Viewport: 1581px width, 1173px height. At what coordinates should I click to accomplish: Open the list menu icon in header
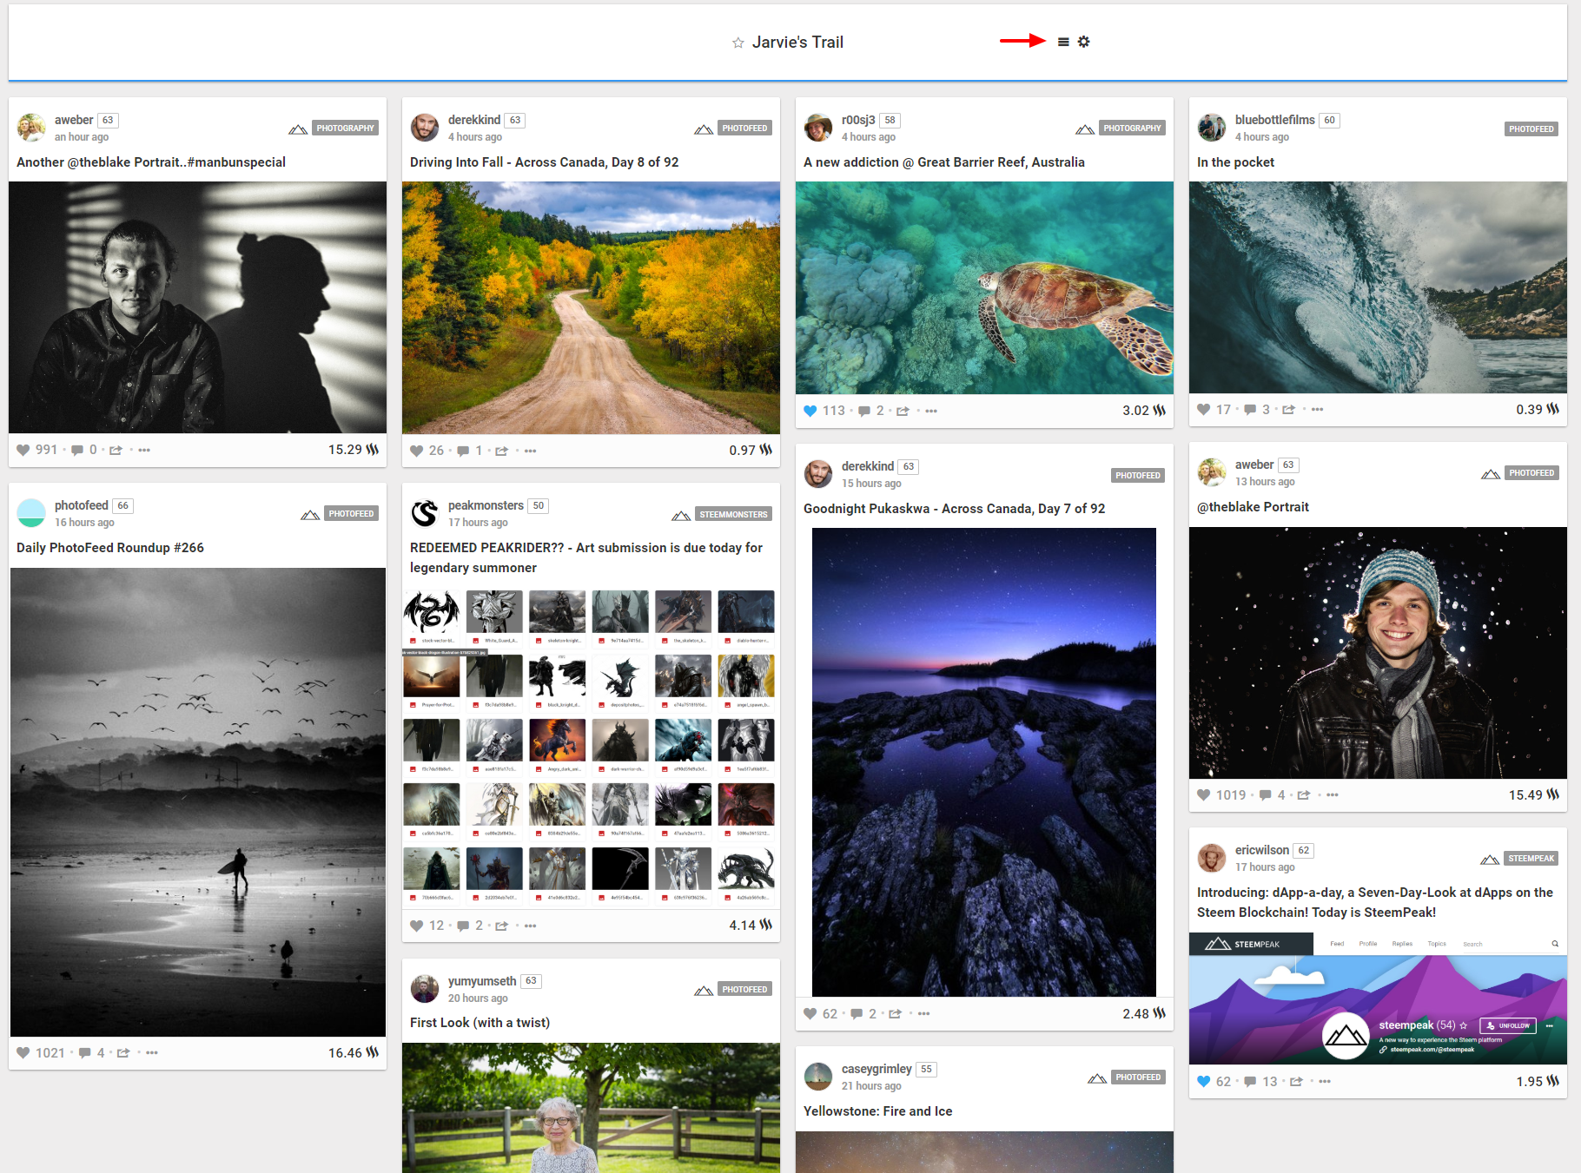[1062, 42]
